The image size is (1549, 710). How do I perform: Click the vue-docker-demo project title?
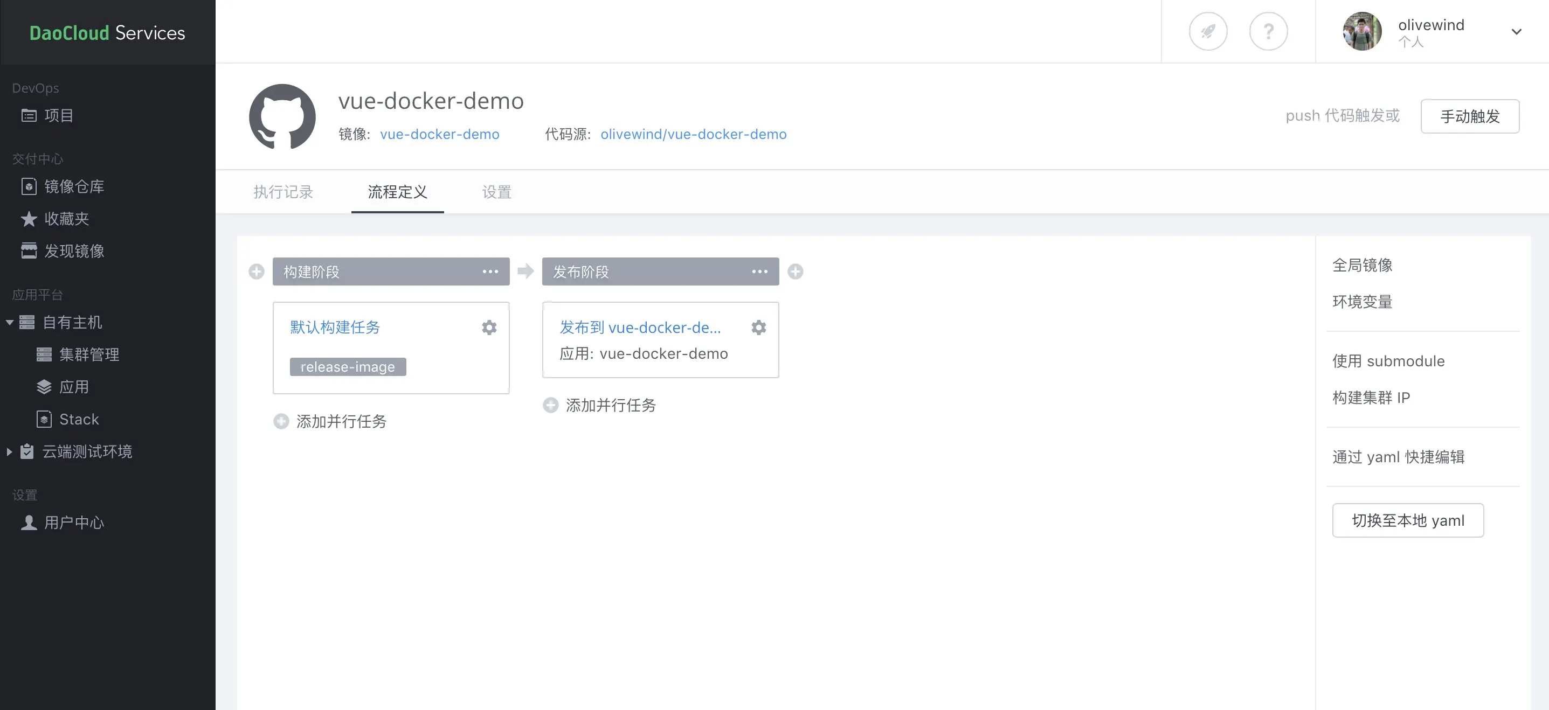431,100
